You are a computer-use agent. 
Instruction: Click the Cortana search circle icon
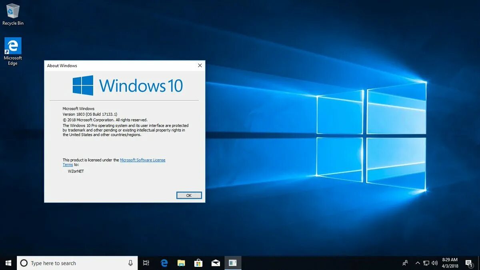click(x=24, y=263)
